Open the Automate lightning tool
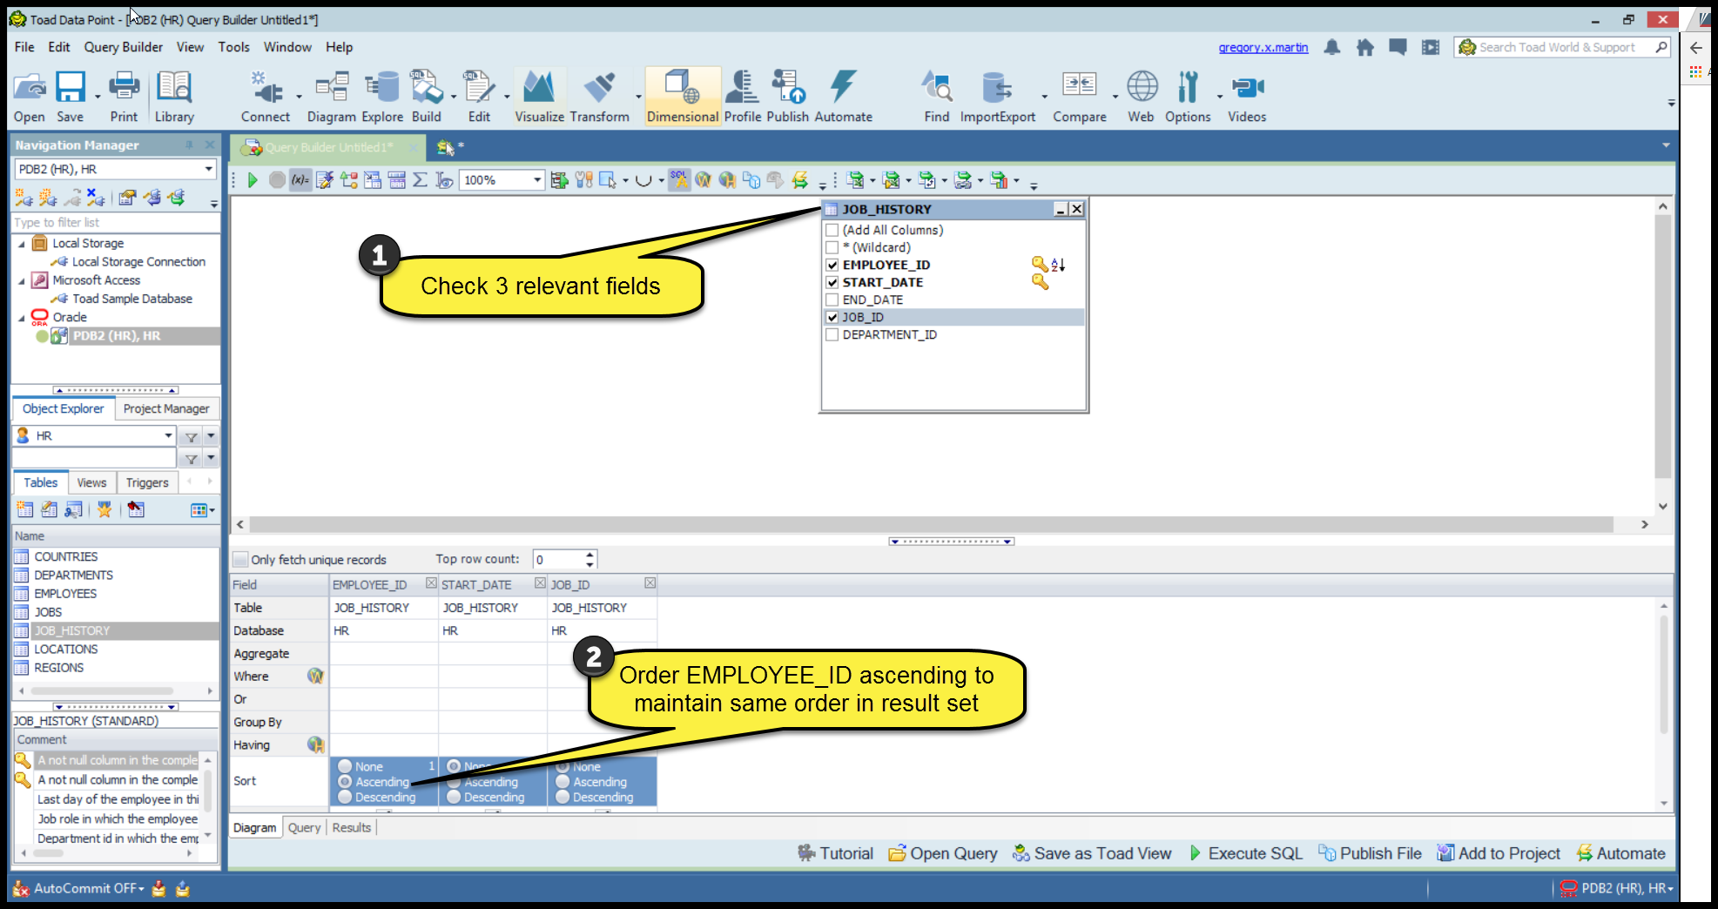Image resolution: width=1718 pixels, height=909 pixels. pyautogui.click(x=844, y=97)
